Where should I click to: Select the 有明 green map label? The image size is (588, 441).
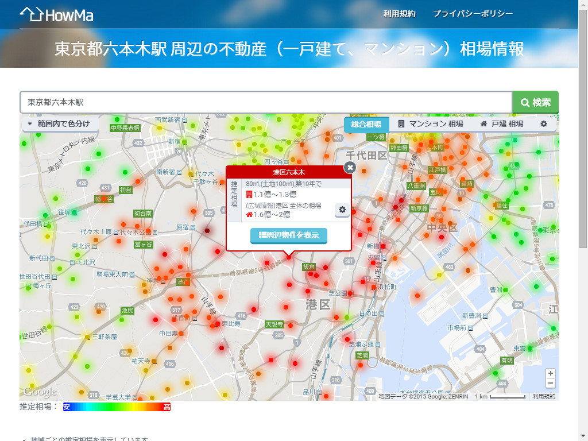(x=506, y=361)
